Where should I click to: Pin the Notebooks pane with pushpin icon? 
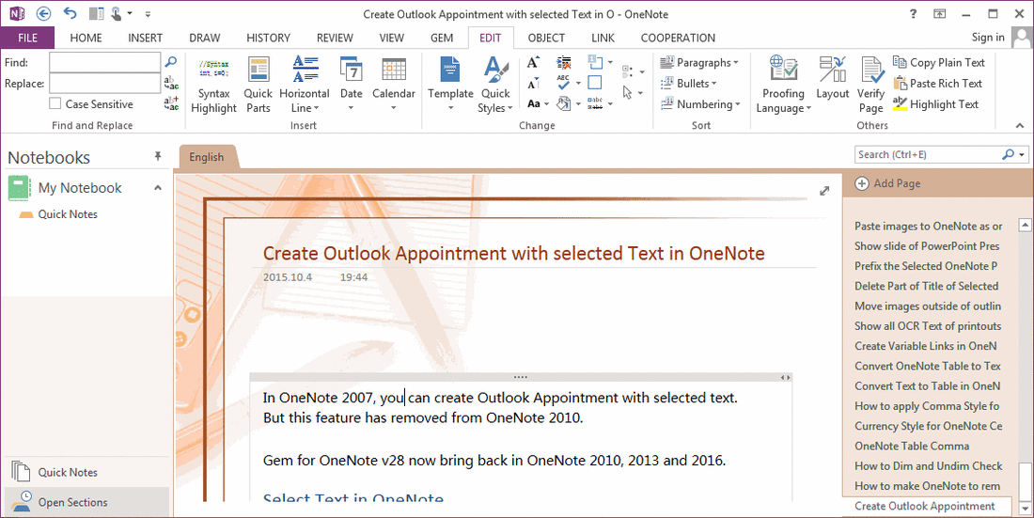[x=158, y=156]
